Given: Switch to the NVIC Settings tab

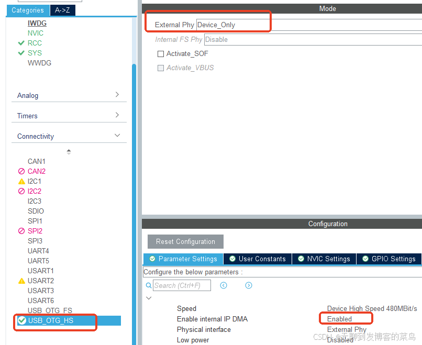Looking at the screenshot, I should coord(324,259).
